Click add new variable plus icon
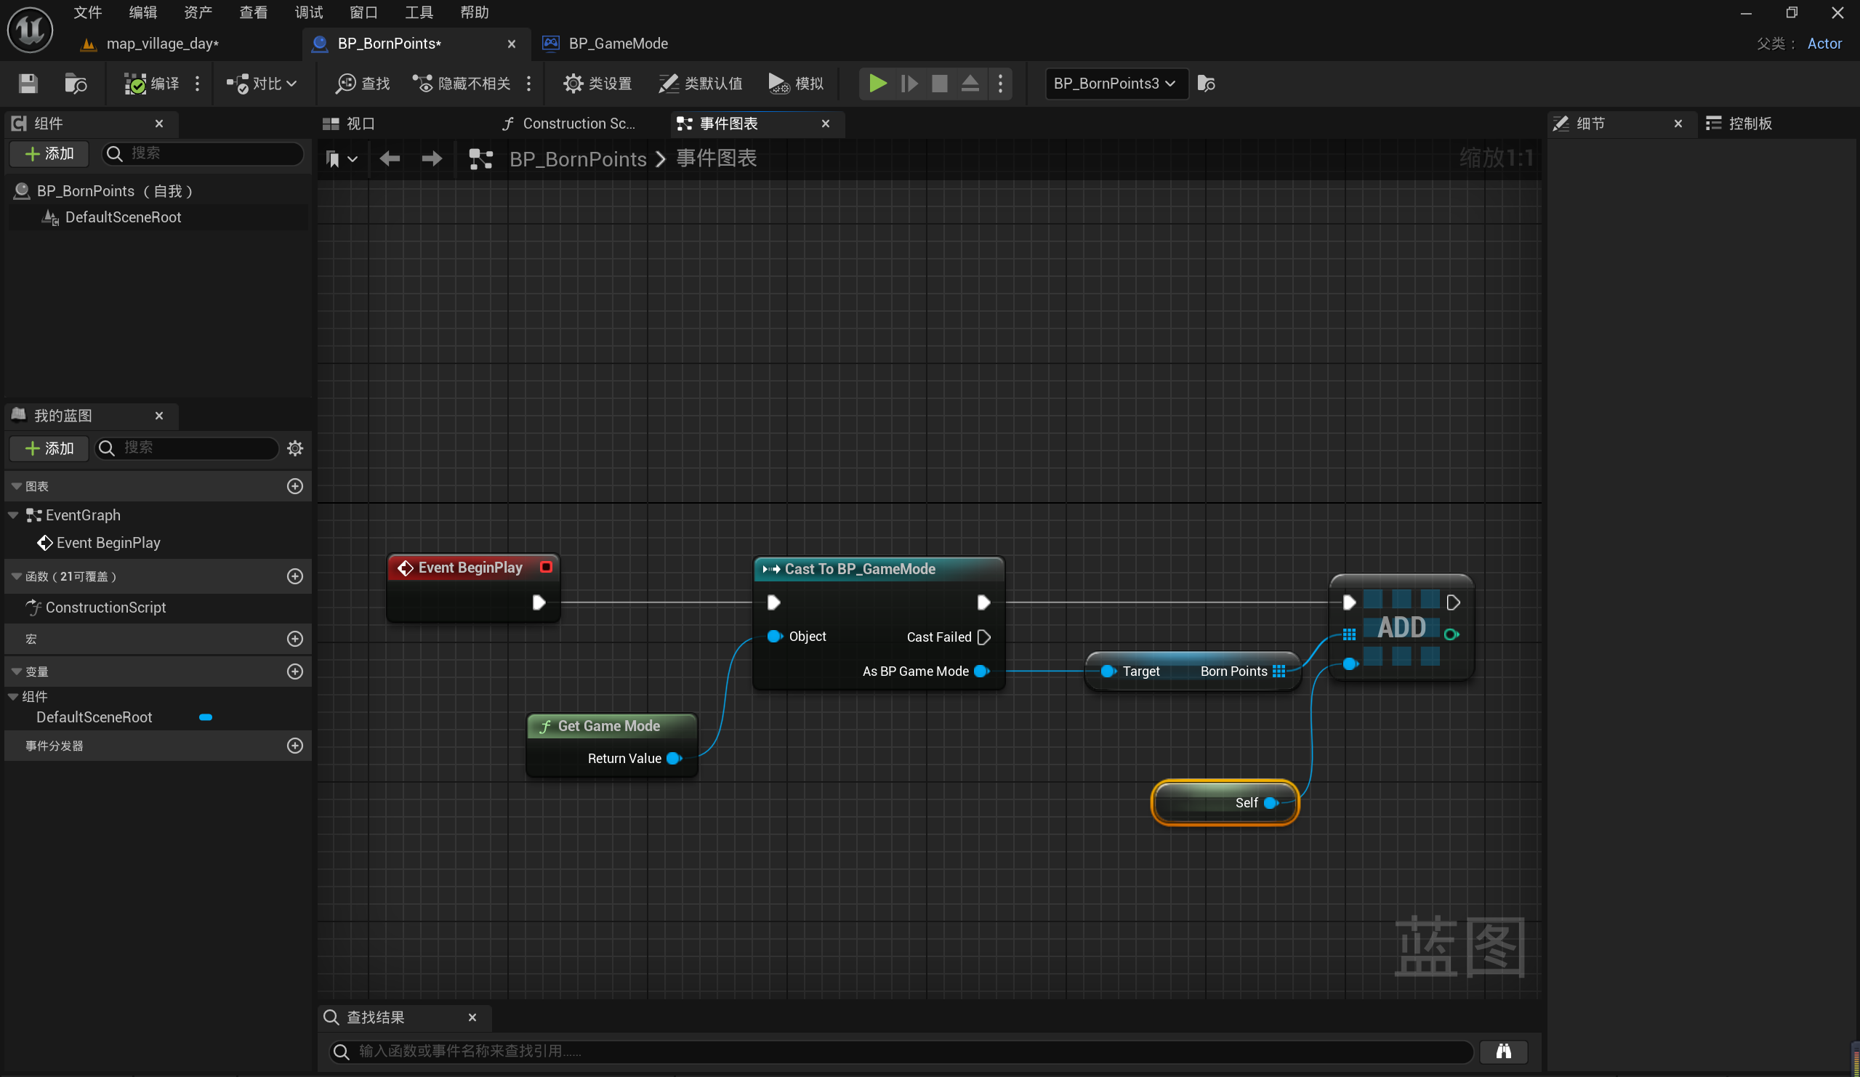The image size is (1860, 1077). coord(294,671)
